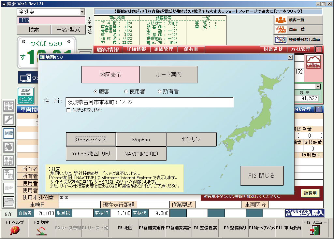Screen dimensions: 334x239
Task: Open the 諸費 sidebar icon
Action: 9,134
